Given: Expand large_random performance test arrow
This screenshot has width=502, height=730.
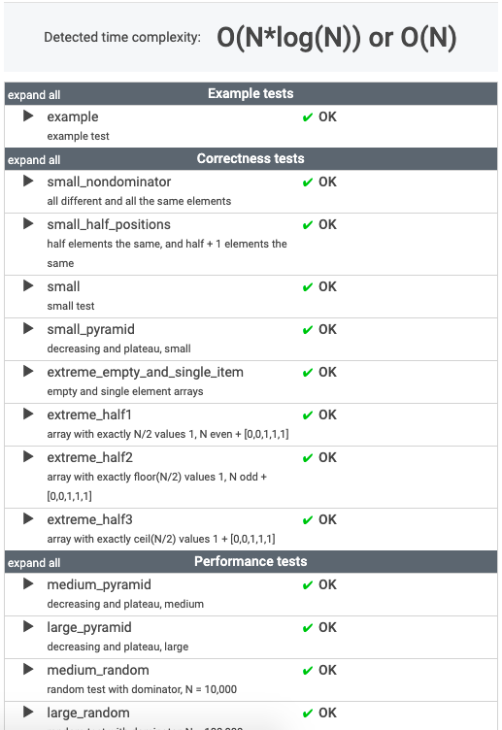Looking at the screenshot, I should (28, 712).
